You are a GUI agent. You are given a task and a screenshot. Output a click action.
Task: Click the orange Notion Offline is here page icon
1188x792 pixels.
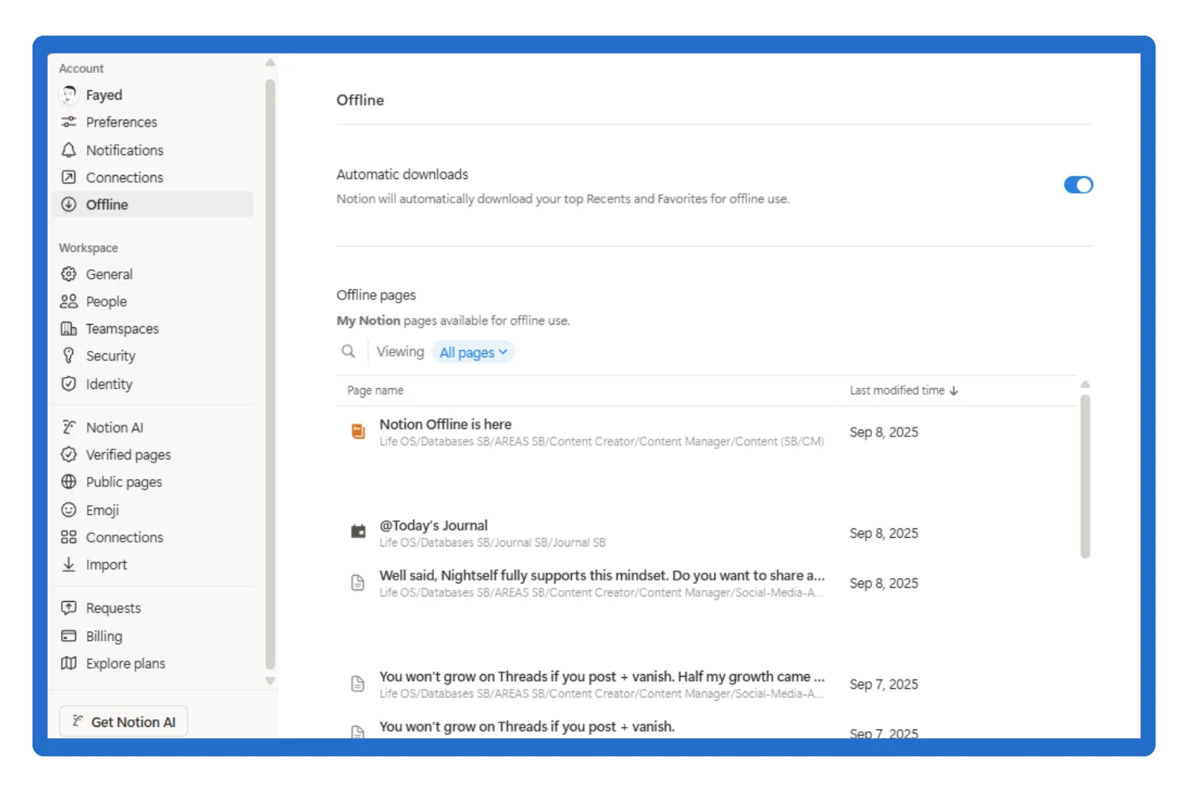[x=358, y=432]
